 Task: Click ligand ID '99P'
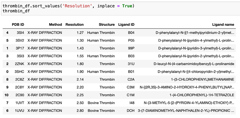[x=131, y=48]
